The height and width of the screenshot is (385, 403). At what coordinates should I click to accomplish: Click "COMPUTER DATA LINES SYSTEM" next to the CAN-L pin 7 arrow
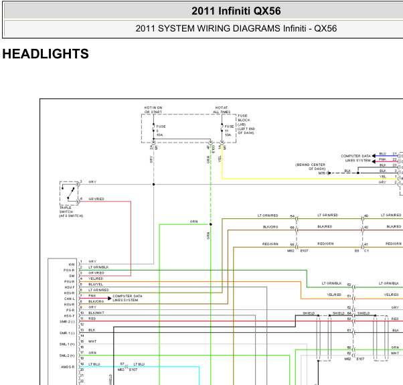click(127, 298)
